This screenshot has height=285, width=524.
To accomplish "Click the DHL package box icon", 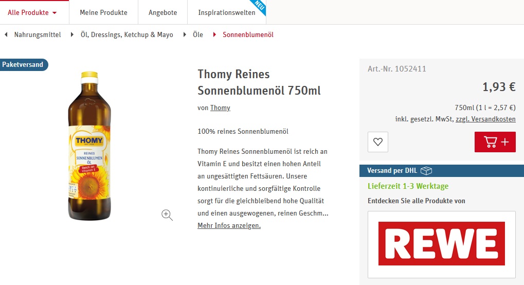I will (426, 171).
